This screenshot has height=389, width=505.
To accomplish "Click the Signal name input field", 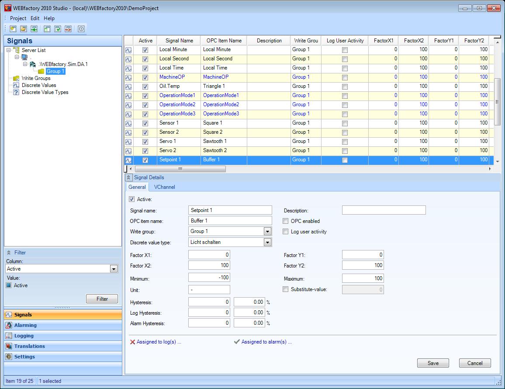I will [x=230, y=210].
